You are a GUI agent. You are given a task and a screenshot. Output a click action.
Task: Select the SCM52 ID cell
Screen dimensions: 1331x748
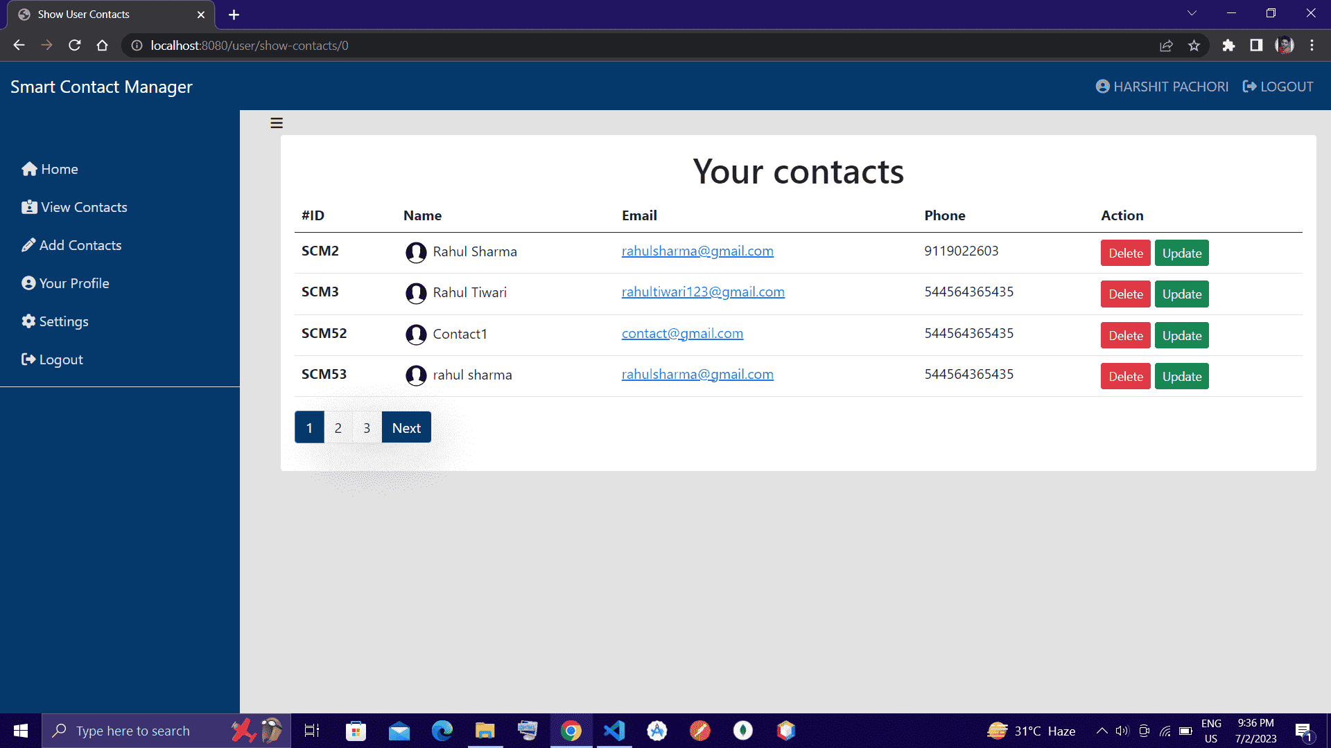pyautogui.click(x=324, y=333)
